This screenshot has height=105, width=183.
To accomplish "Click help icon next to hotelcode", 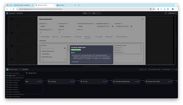I will pos(46,24).
